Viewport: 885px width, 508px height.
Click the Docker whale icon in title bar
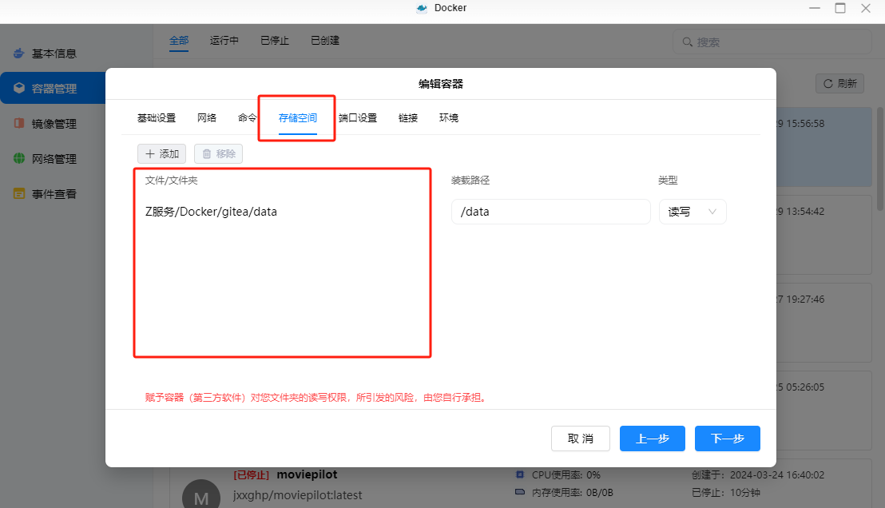pos(423,8)
